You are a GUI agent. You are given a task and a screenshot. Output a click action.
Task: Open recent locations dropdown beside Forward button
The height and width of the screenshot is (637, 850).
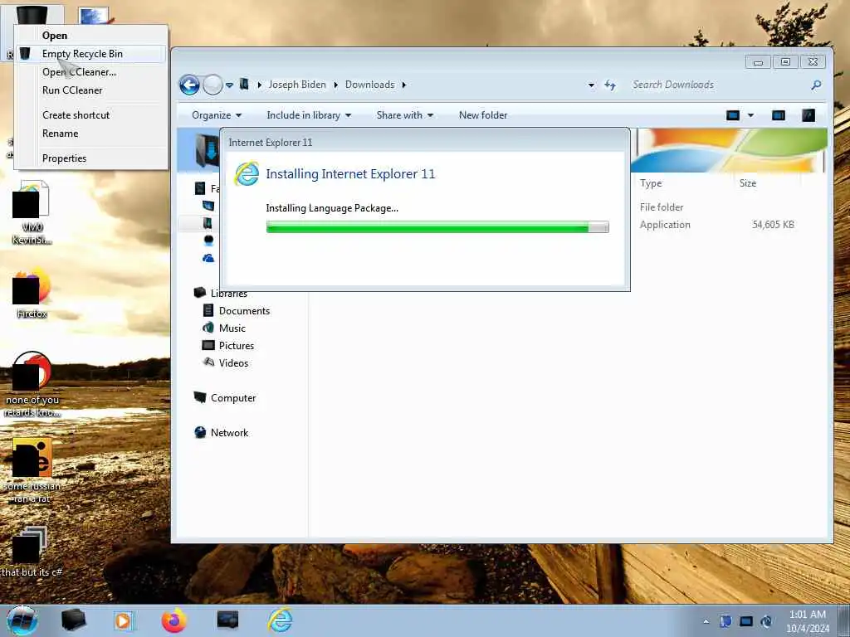(x=229, y=85)
